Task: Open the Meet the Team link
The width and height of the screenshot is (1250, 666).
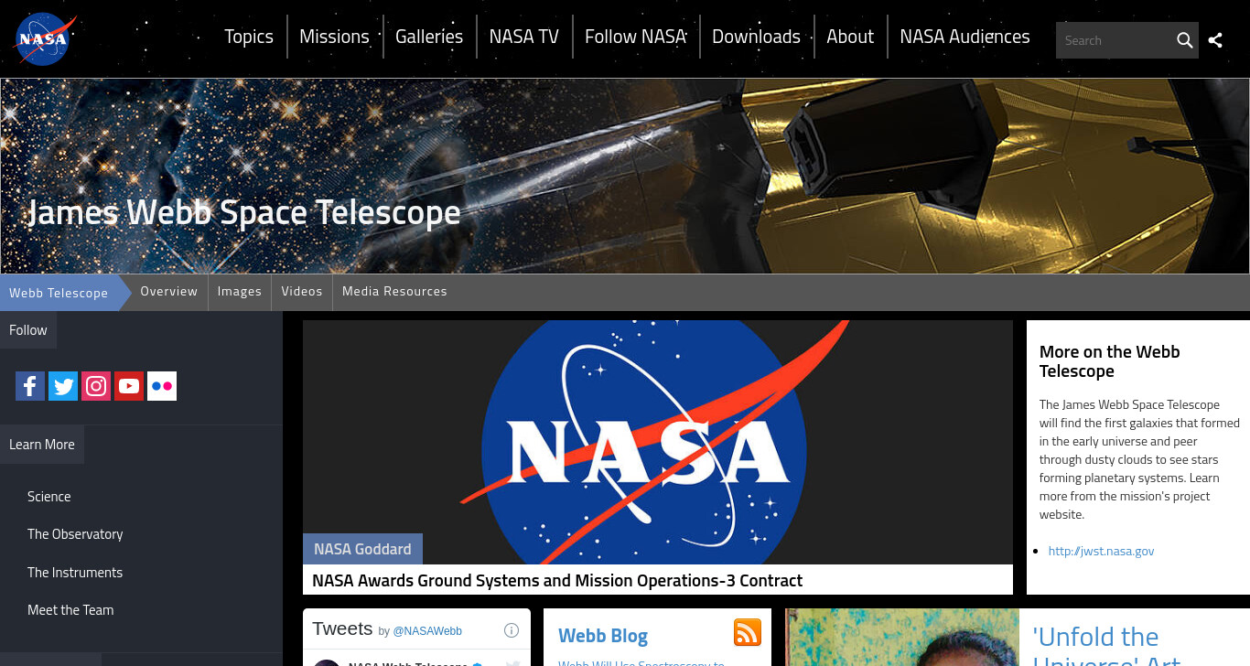Action: [70, 610]
